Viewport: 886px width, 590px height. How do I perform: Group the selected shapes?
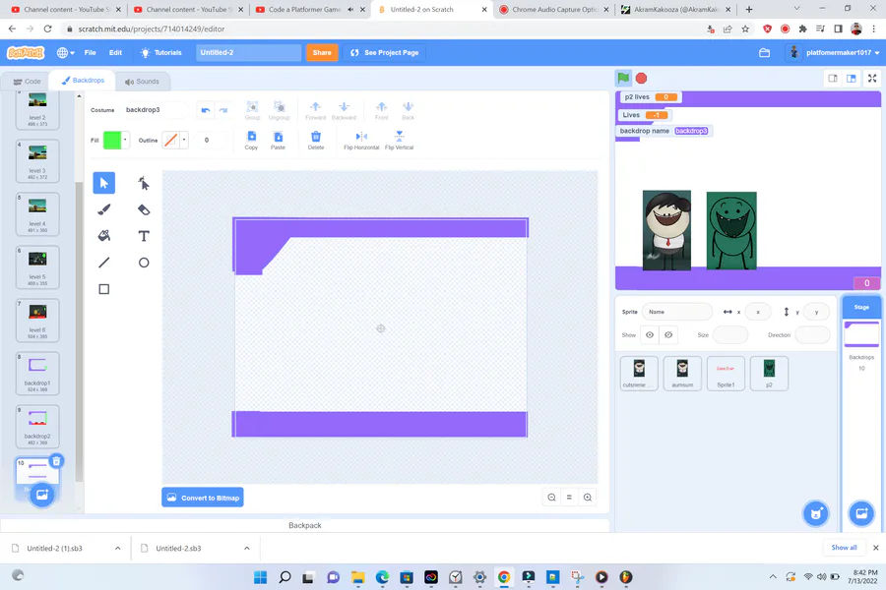[x=253, y=110]
